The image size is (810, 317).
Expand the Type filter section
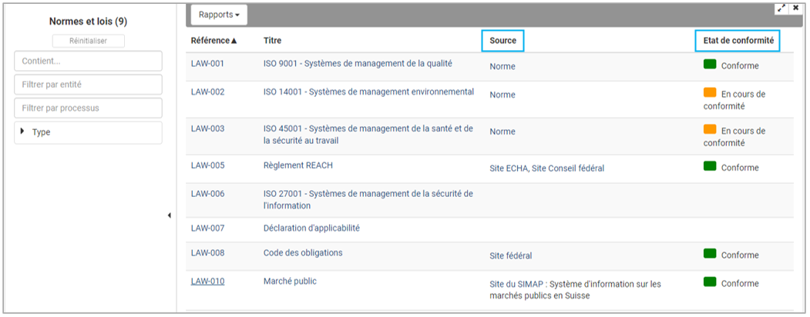pos(88,132)
